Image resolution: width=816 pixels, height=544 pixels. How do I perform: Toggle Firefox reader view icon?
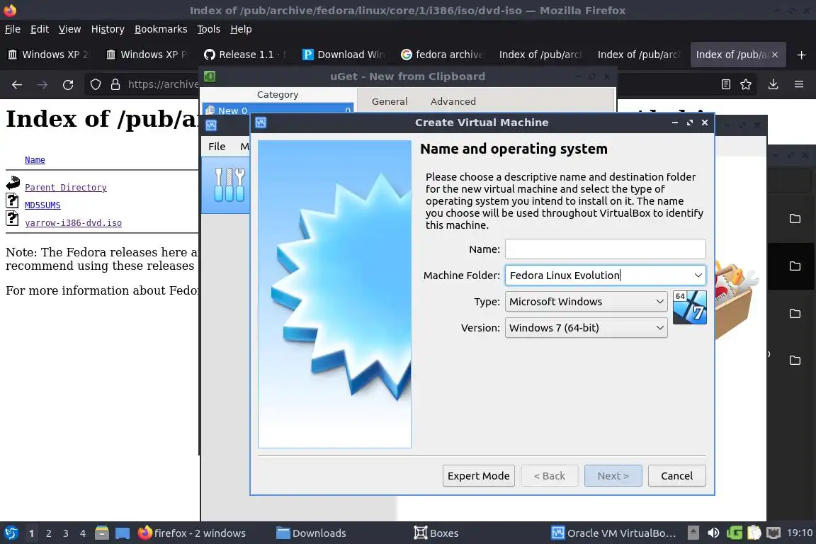click(725, 84)
